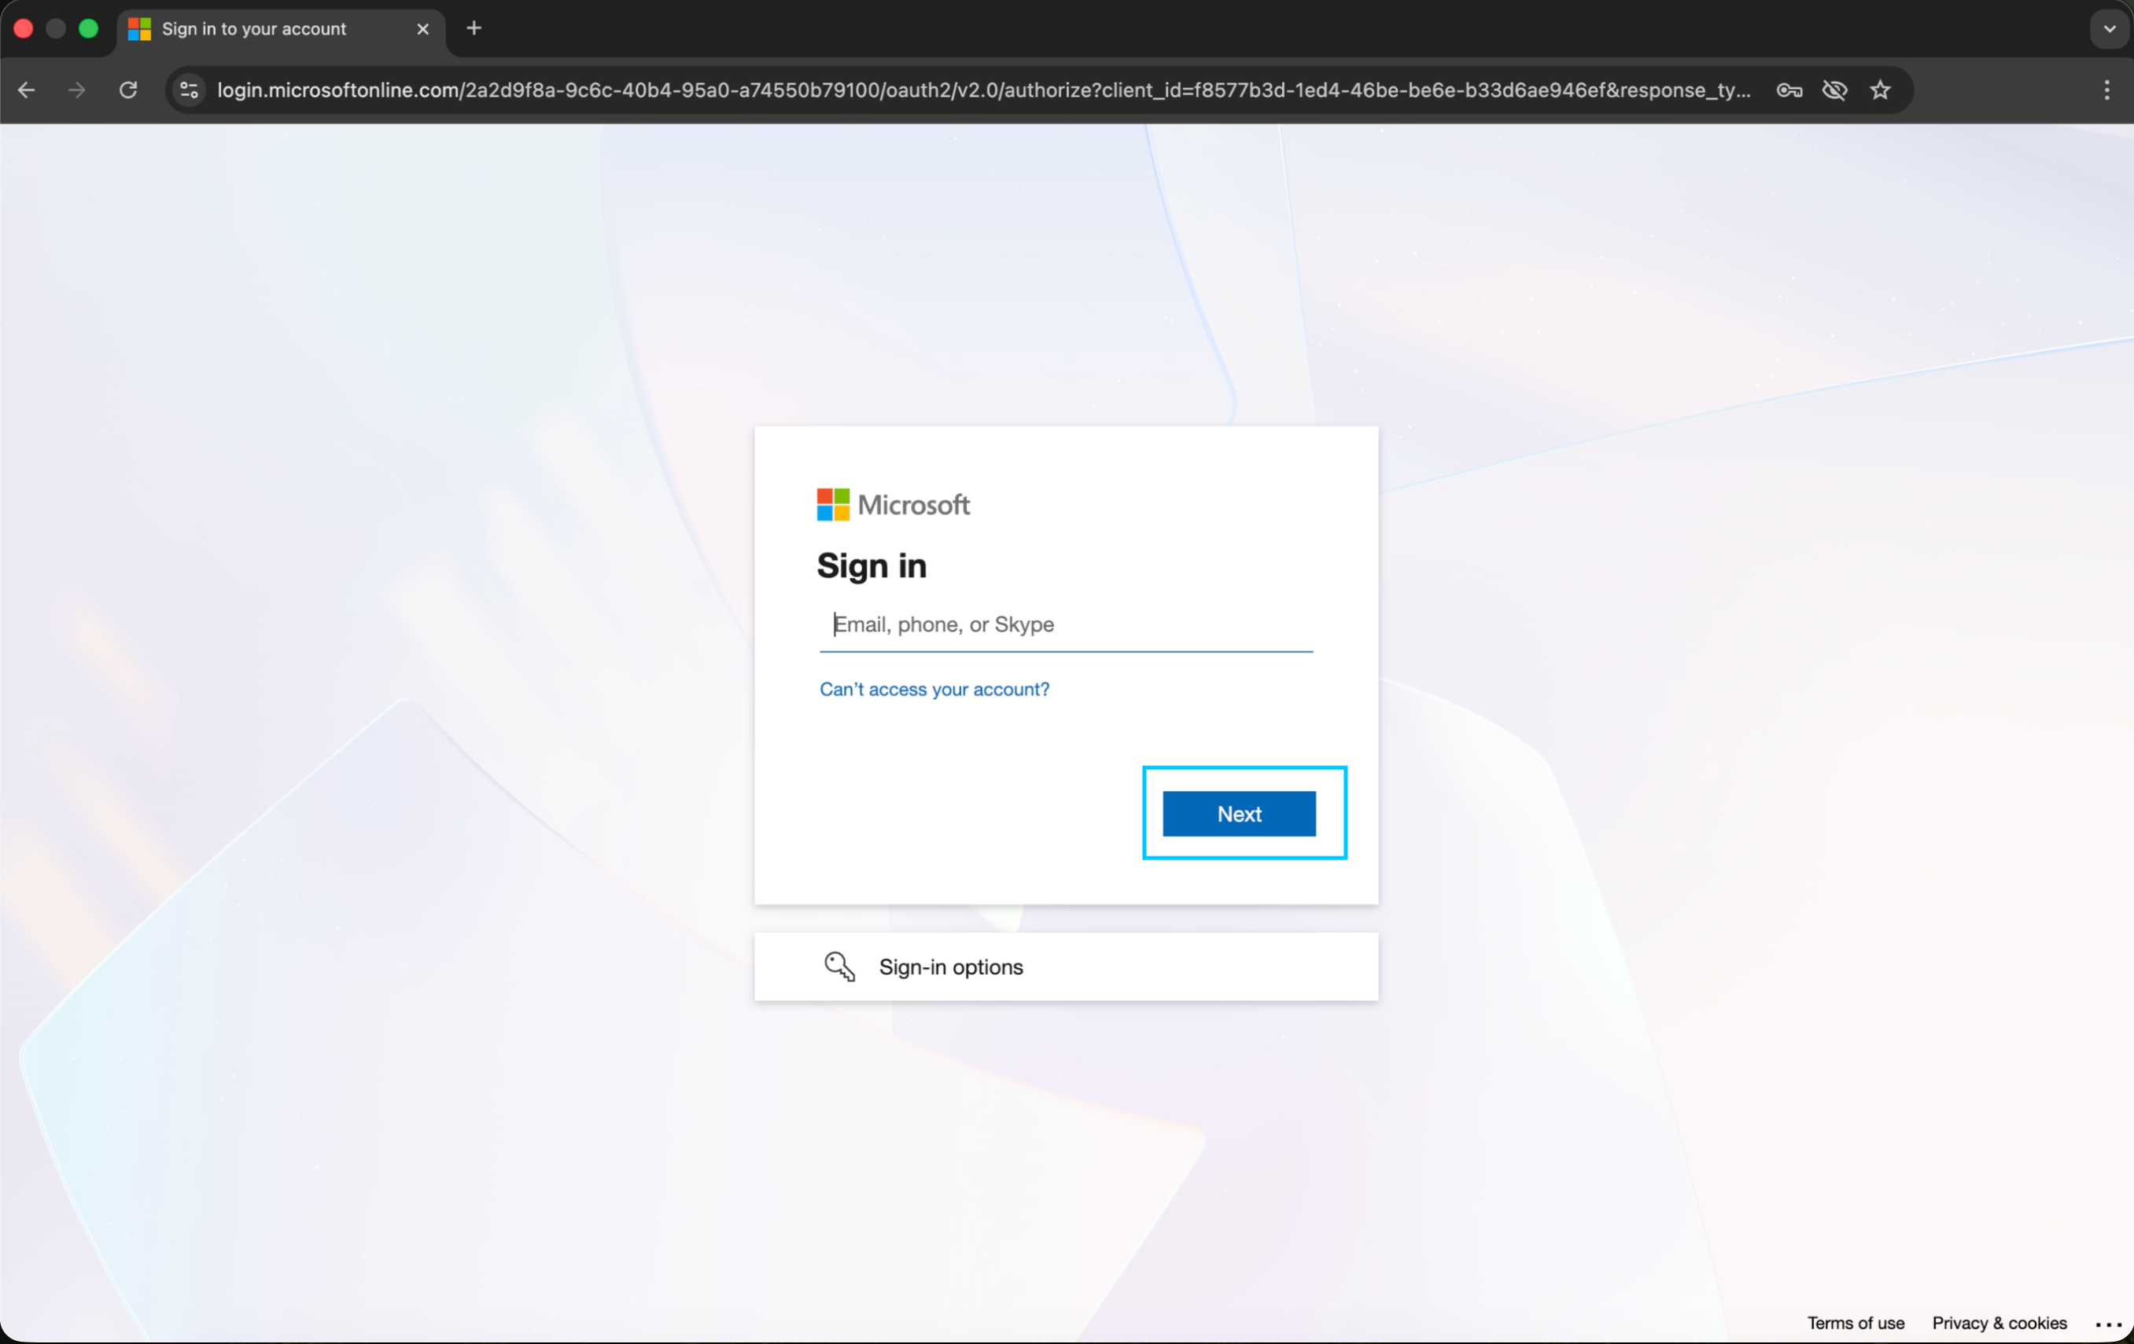The image size is (2134, 1344).
Task: Open the Privacy & cookies link
Action: [x=1999, y=1323]
